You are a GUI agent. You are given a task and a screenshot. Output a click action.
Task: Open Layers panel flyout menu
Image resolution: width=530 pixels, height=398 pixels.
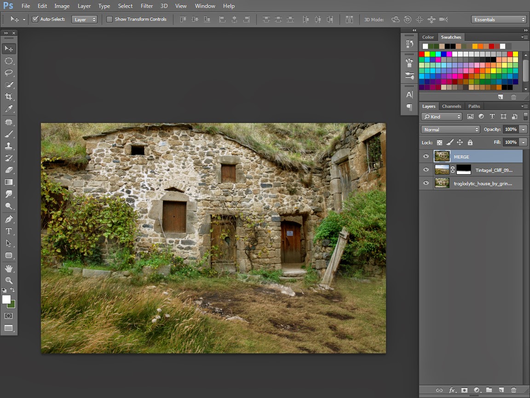coord(524,106)
